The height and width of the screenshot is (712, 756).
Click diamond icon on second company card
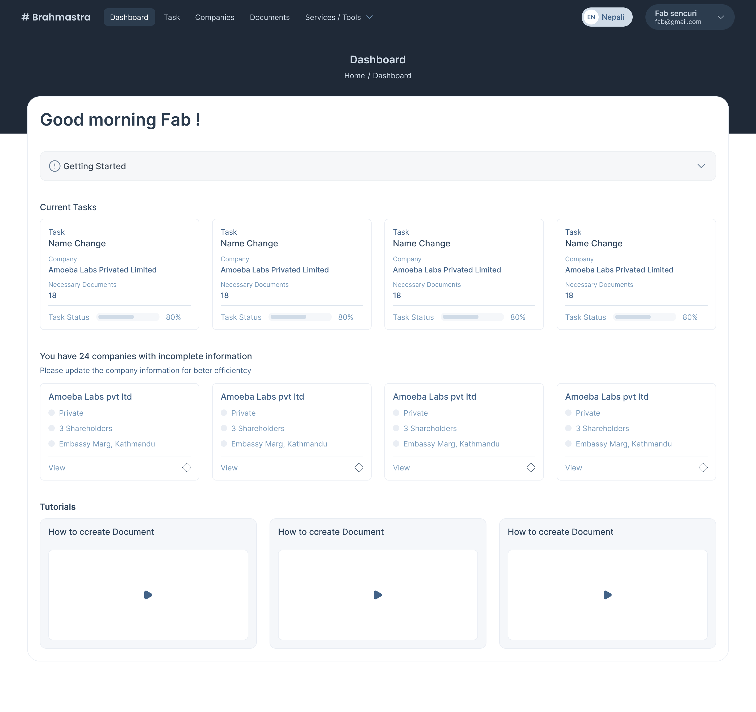click(x=359, y=467)
